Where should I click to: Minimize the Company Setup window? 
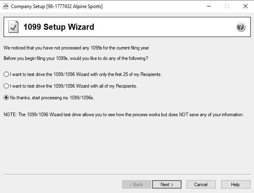[x=209, y=6]
